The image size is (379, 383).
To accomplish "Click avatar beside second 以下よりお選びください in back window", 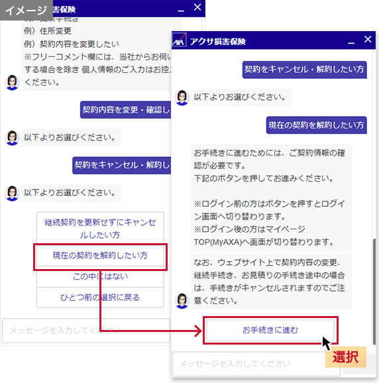I will [x=12, y=193].
